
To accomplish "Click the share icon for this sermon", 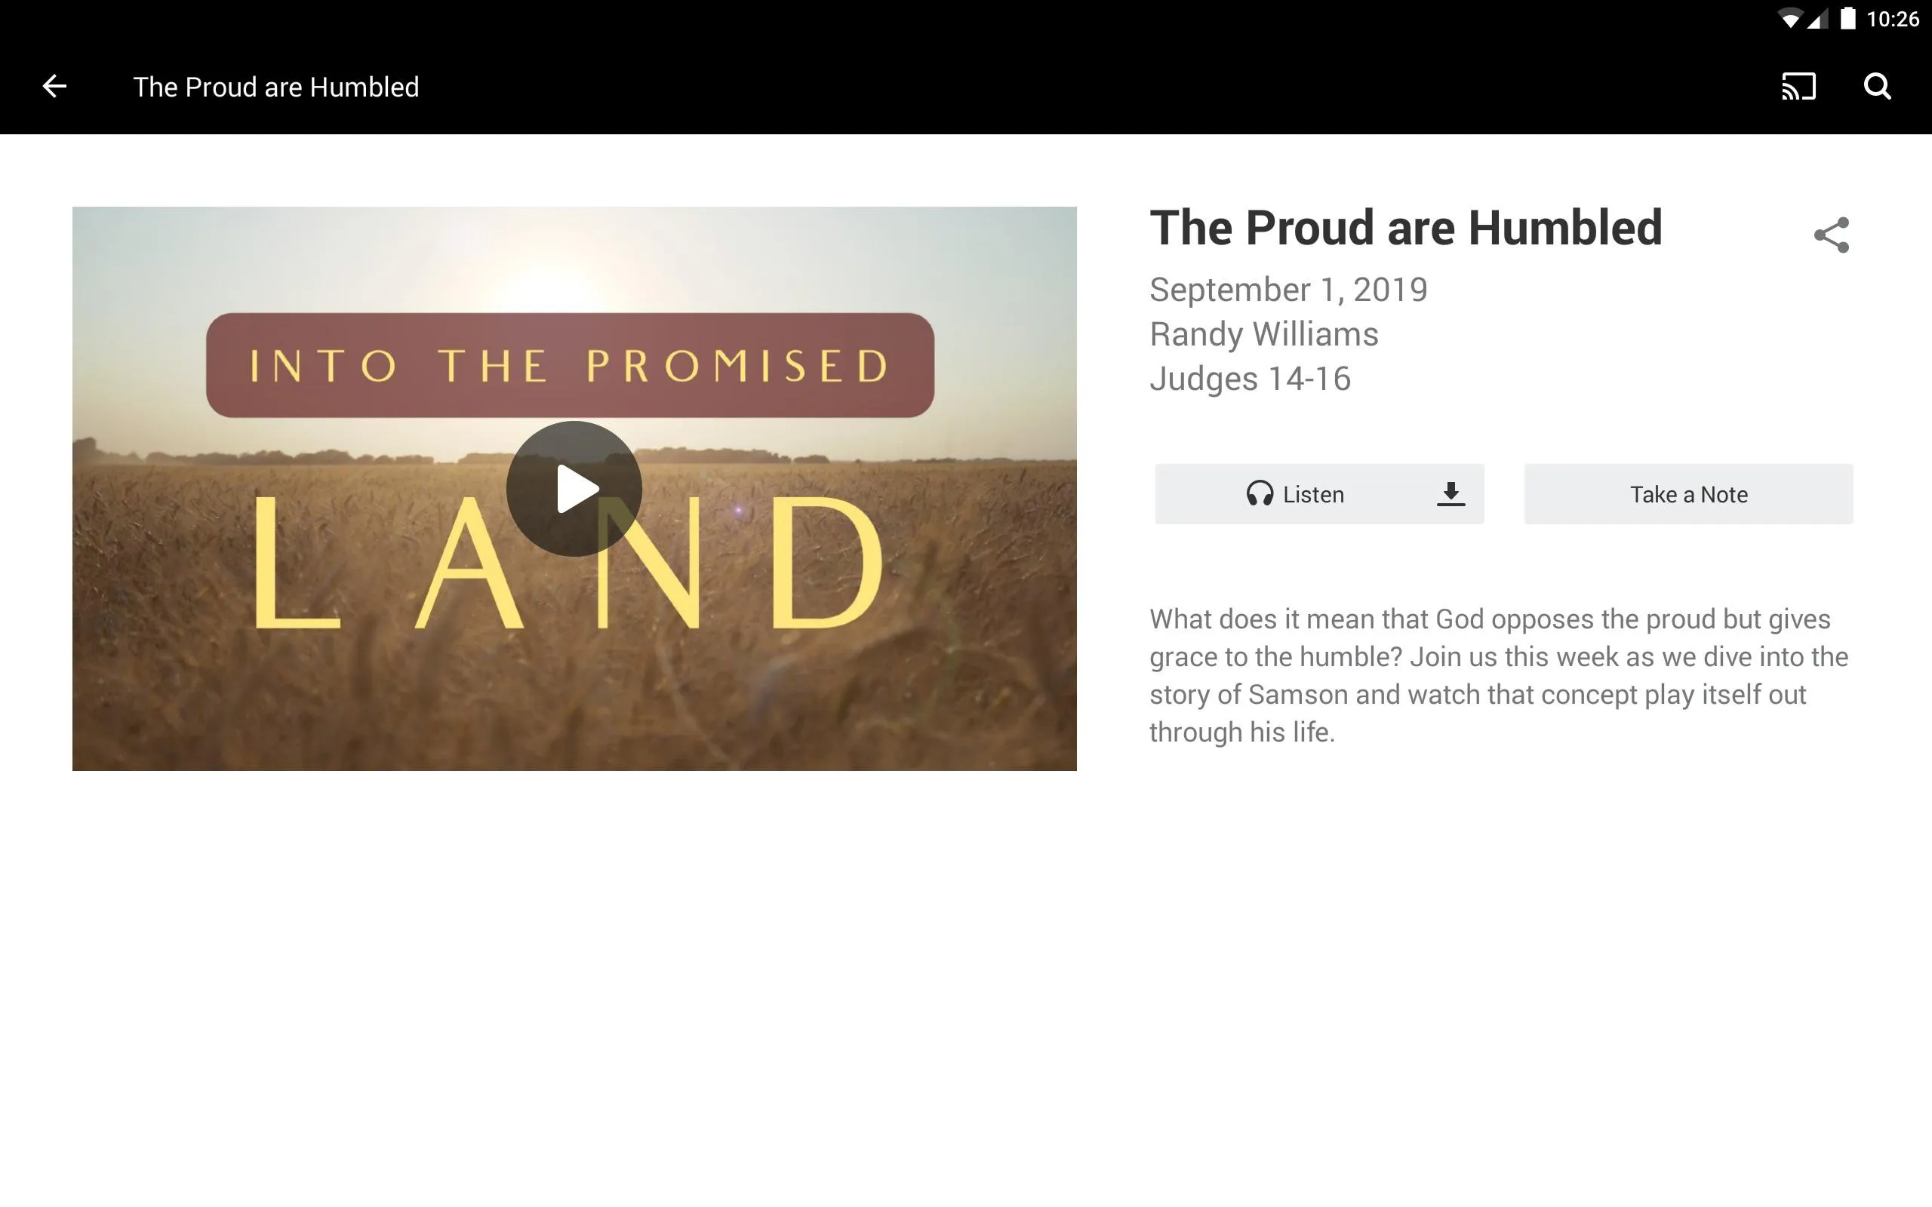I will pyautogui.click(x=1830, y=234).
